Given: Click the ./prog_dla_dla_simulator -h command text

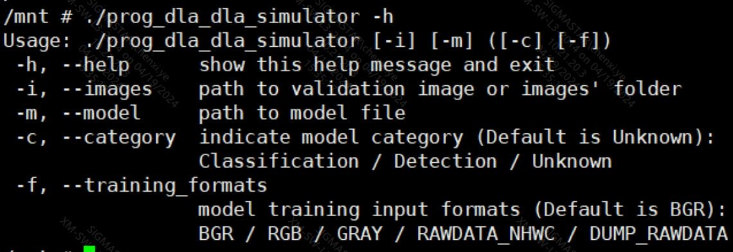Looking at the screenshot, I should [239, 17].
